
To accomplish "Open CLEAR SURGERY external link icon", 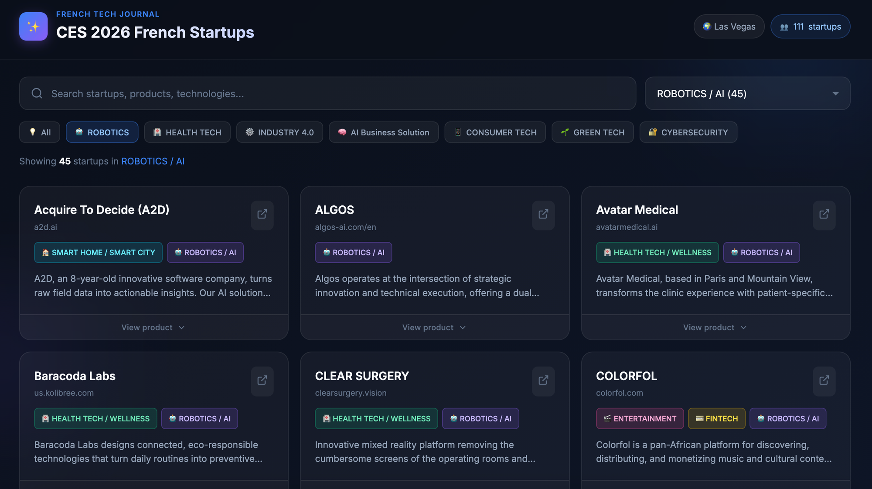I will click(543, 380).
